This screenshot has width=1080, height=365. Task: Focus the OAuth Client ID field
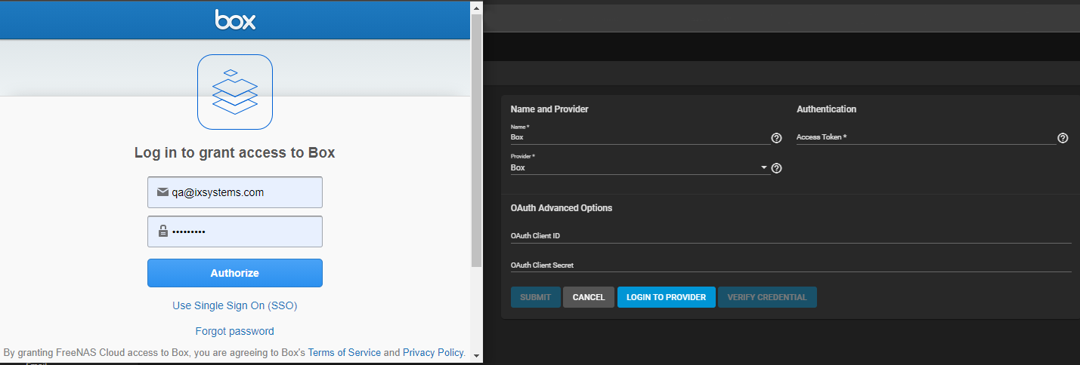[x=791, y=236]
